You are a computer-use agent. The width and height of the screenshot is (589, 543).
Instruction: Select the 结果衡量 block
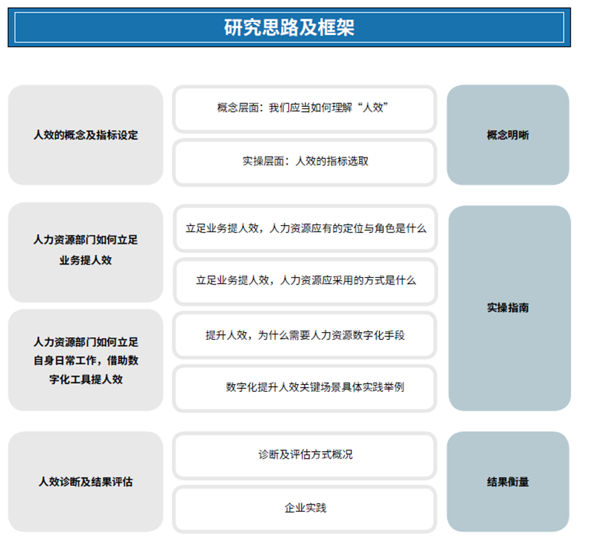[508, 482]
